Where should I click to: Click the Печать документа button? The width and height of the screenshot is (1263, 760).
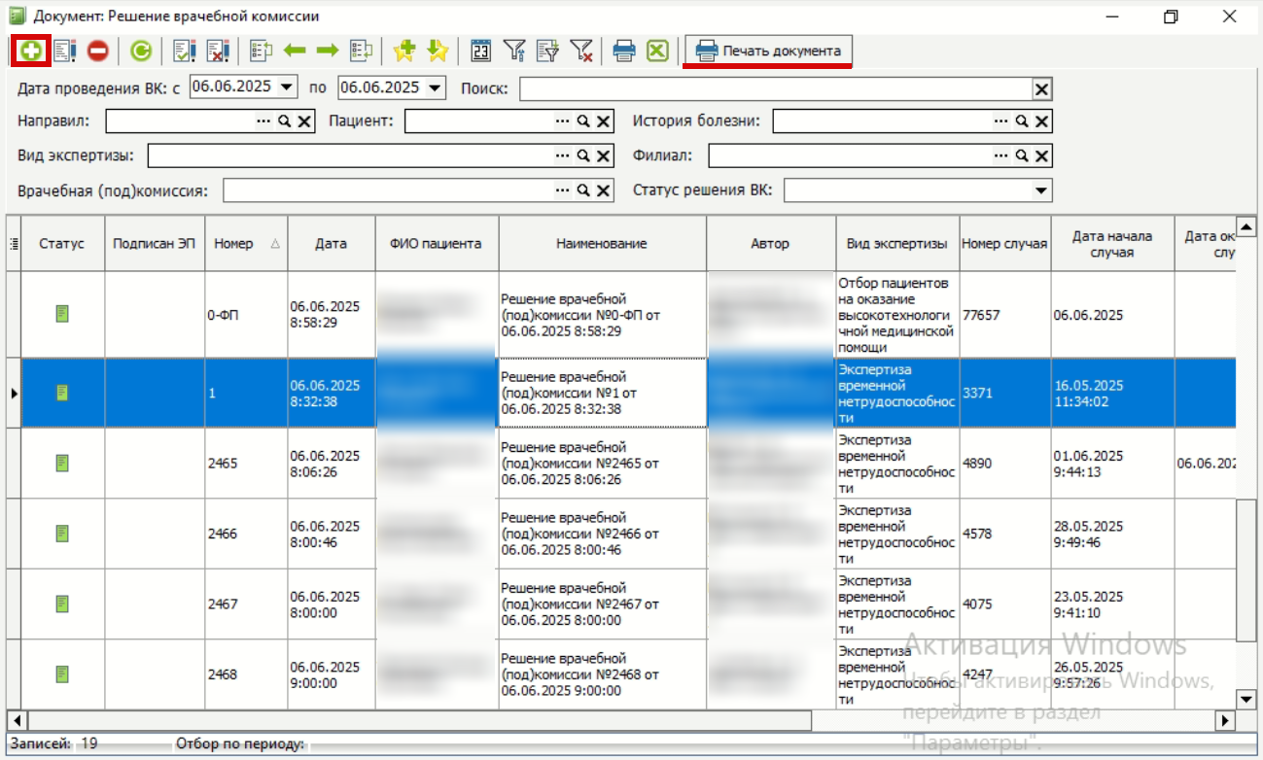(769, 51)
